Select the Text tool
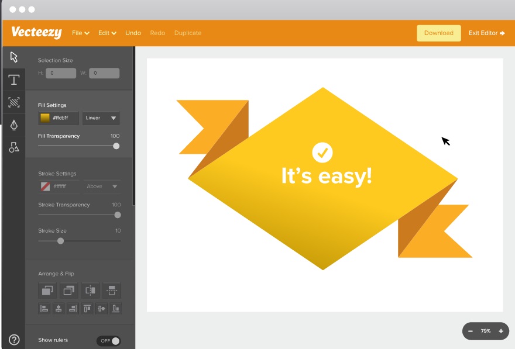The image size is (515, 349). pyautogui.click(x=13, y=80)
